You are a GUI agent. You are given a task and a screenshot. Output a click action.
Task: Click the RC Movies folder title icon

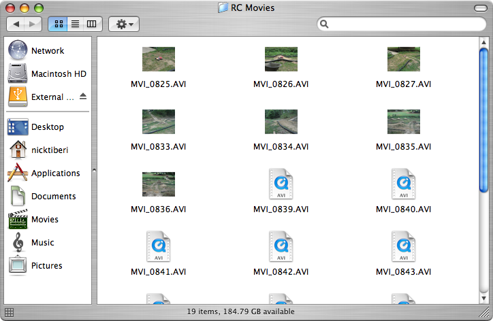pyautogui.click(x=223, y=7)
